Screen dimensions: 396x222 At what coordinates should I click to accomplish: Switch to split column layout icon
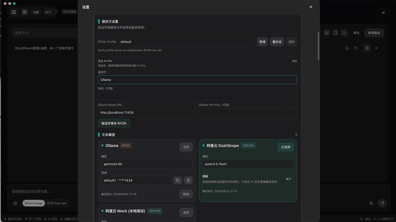coord(335,33)
